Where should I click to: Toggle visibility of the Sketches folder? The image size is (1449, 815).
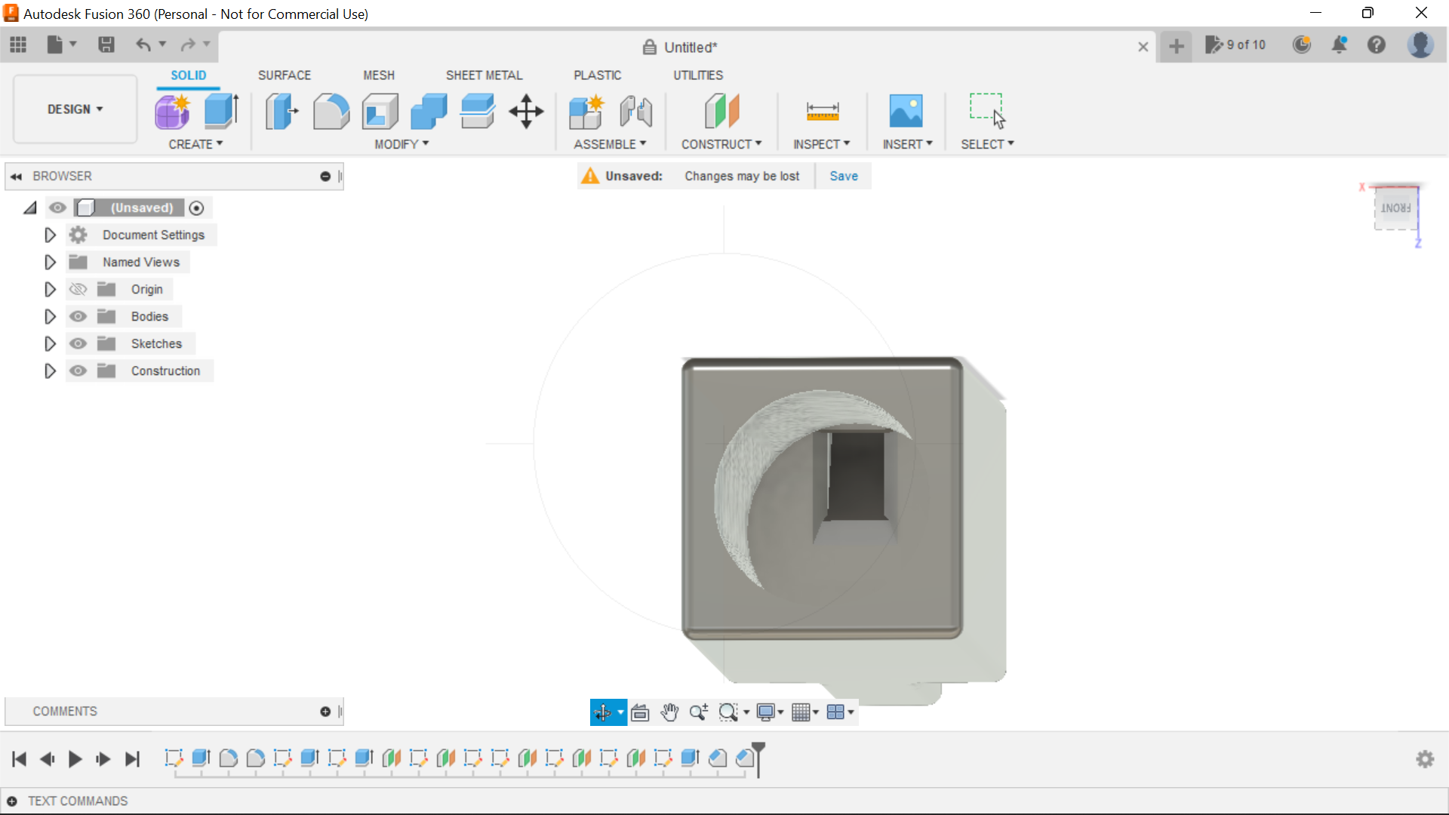tap(78, 343)
